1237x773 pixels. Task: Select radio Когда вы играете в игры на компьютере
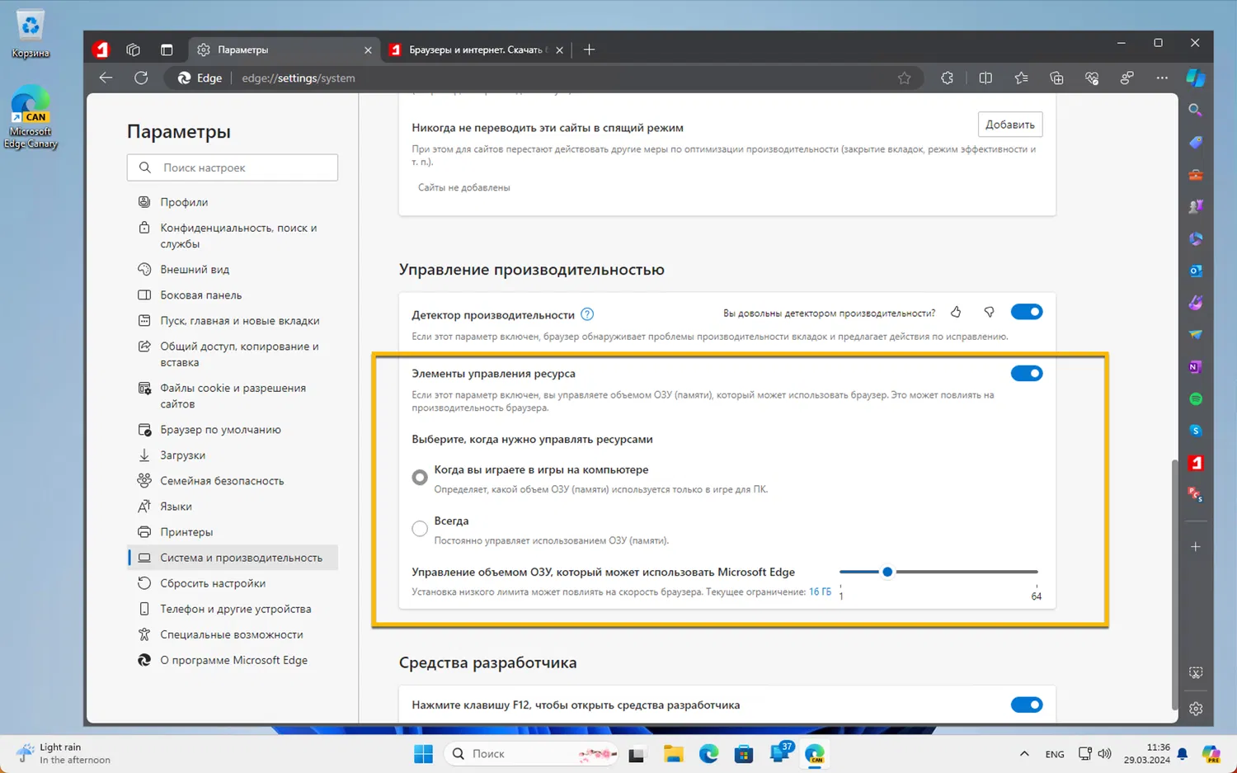coord(420,477)
